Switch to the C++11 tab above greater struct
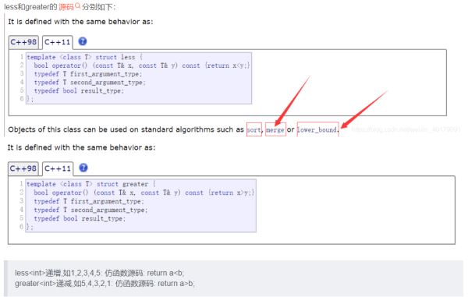This screenshot has width=468, height=297. tap(58, 168)
